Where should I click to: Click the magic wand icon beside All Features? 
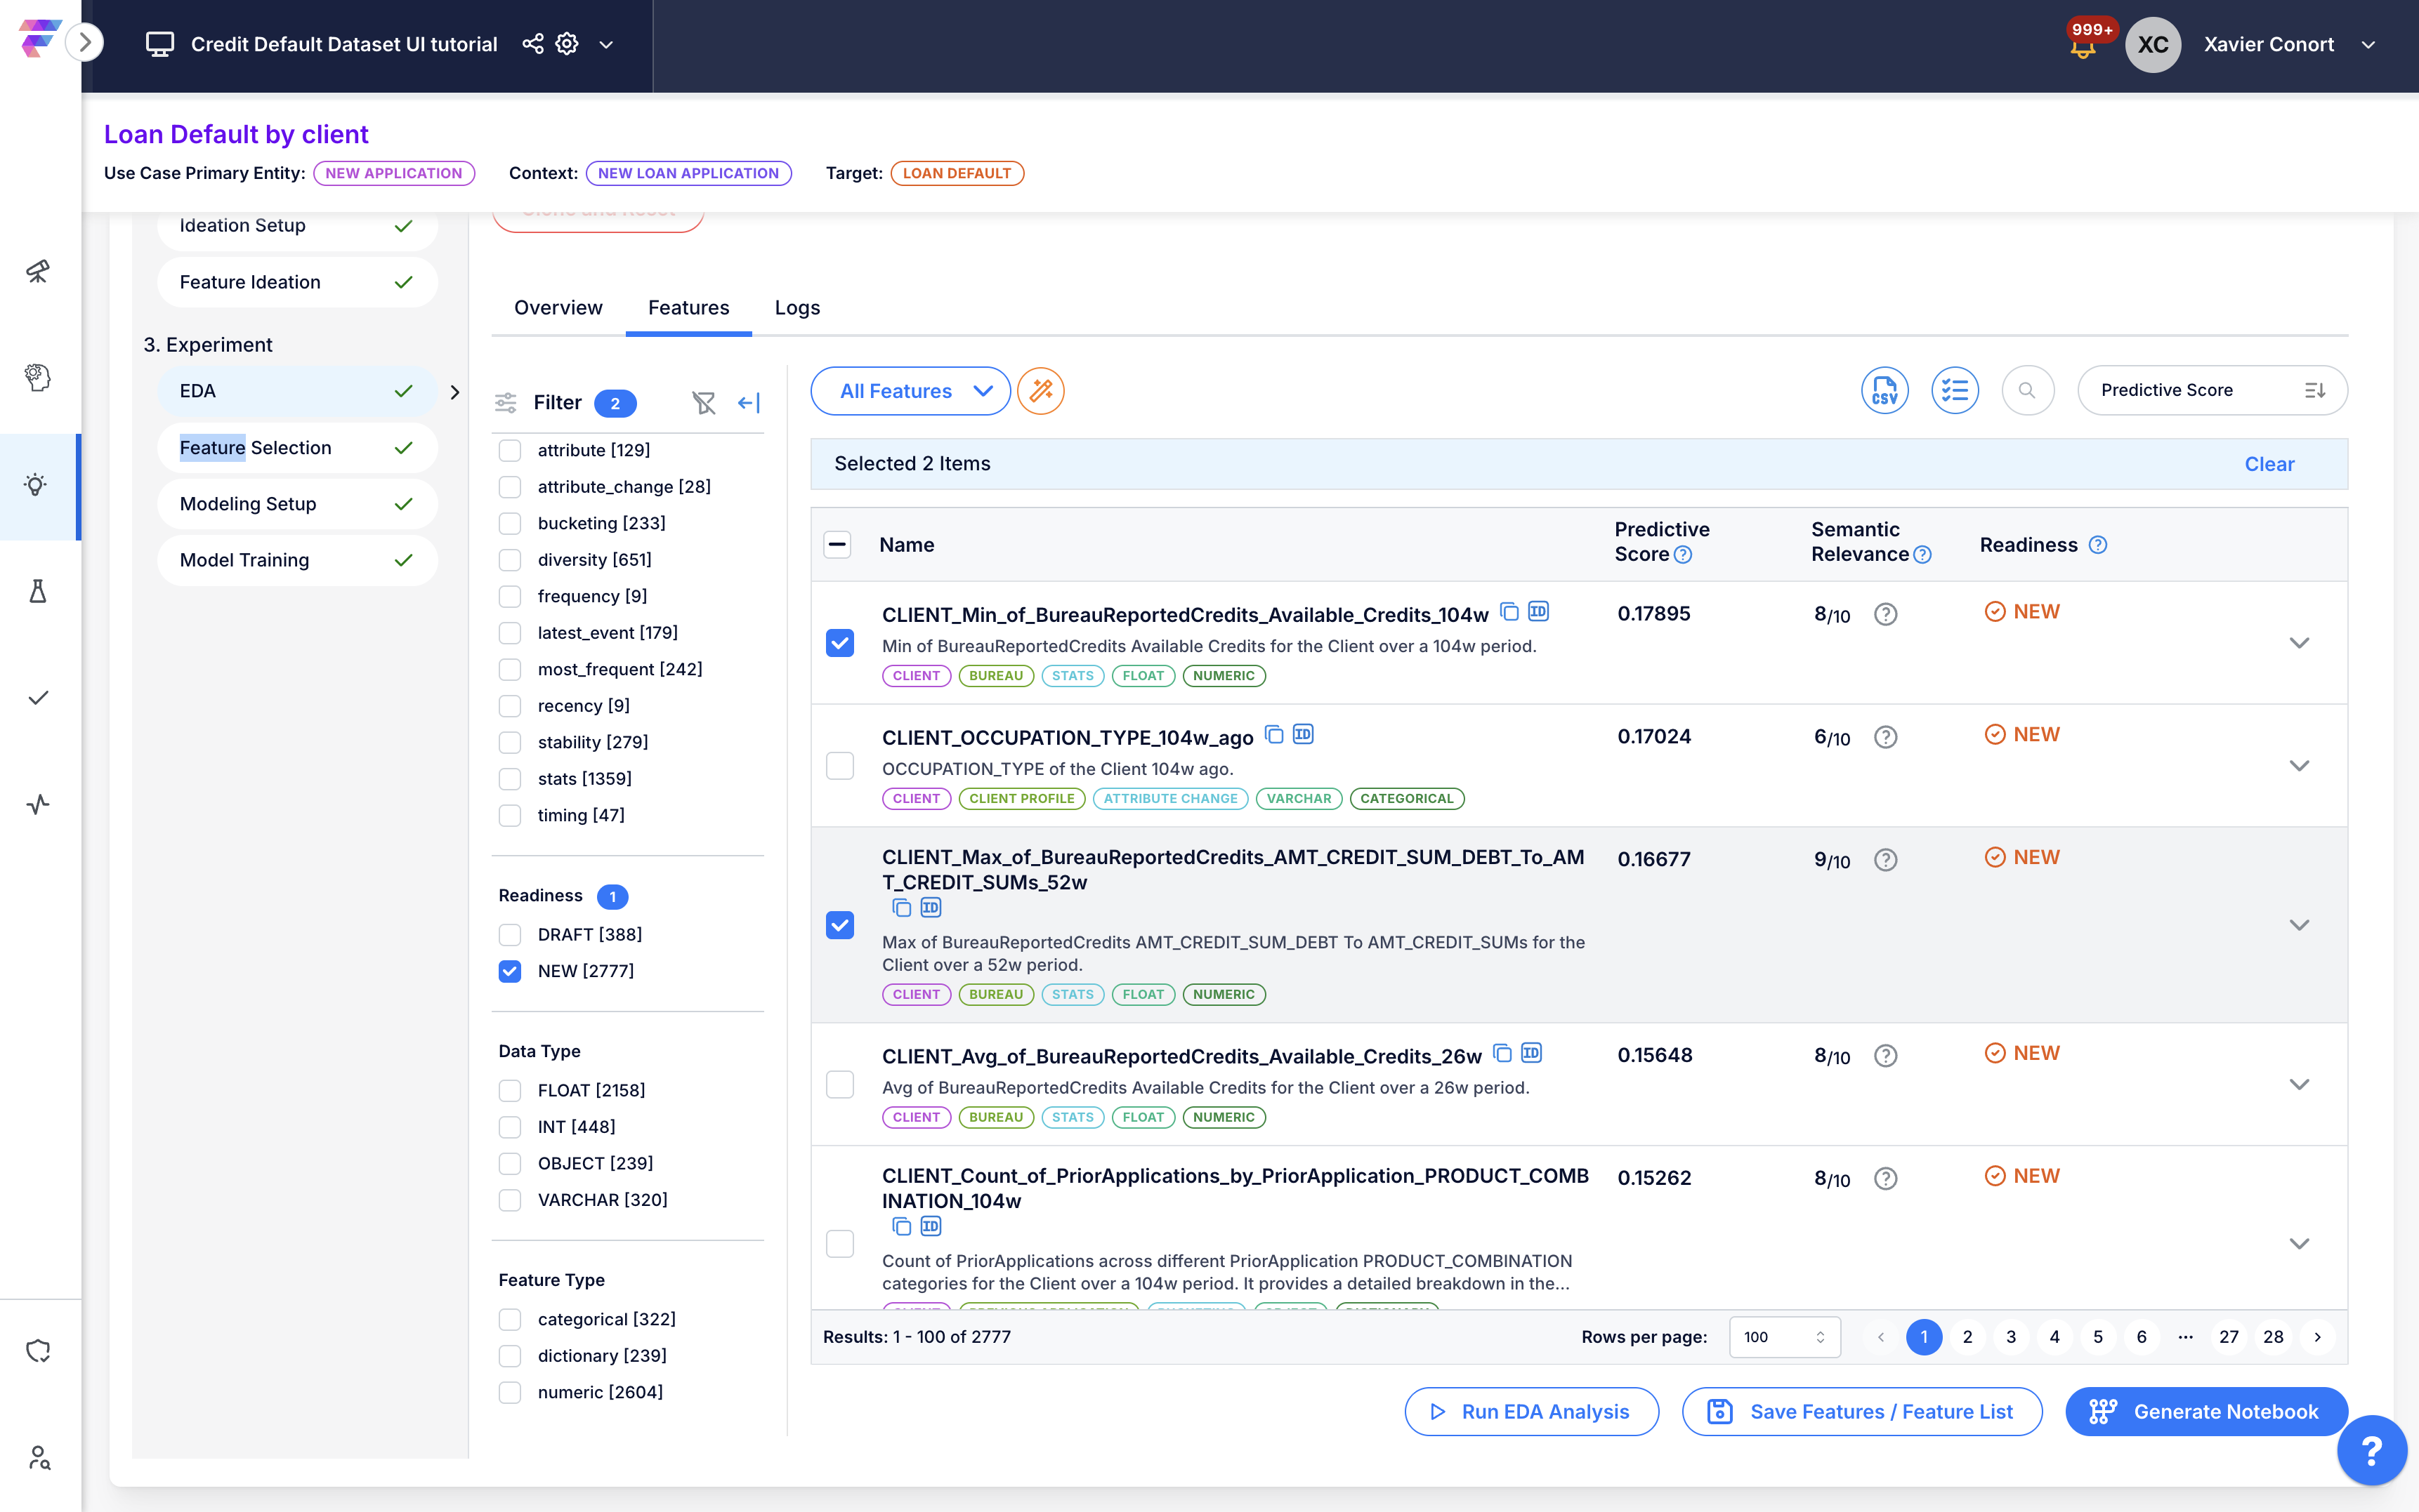tap(1040, 390)
